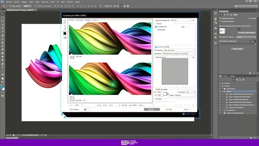The height and width of the screenshot is (146, 259).
Task: Filter 3D panel by lights icon
Action: click(x=243, y=80)
